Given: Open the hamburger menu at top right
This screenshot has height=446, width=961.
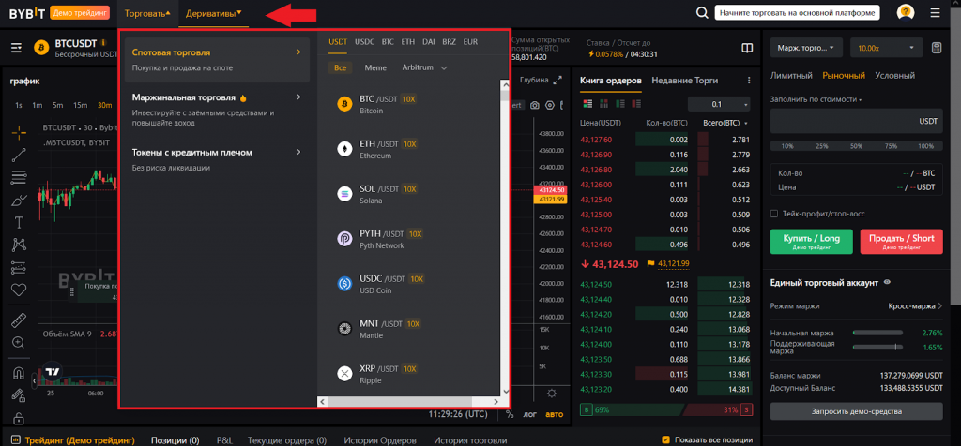Looking at the screenshot, I should pos(935,13).
